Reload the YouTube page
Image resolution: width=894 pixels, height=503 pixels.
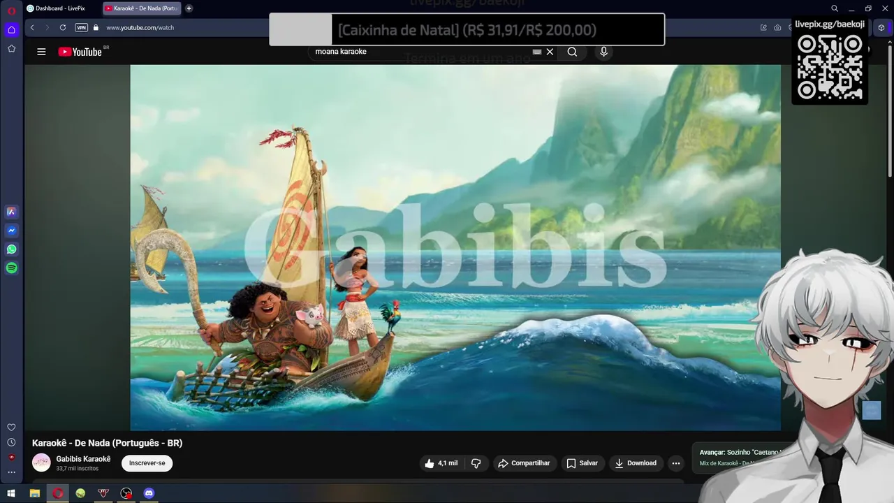click(x=63, y=28)
